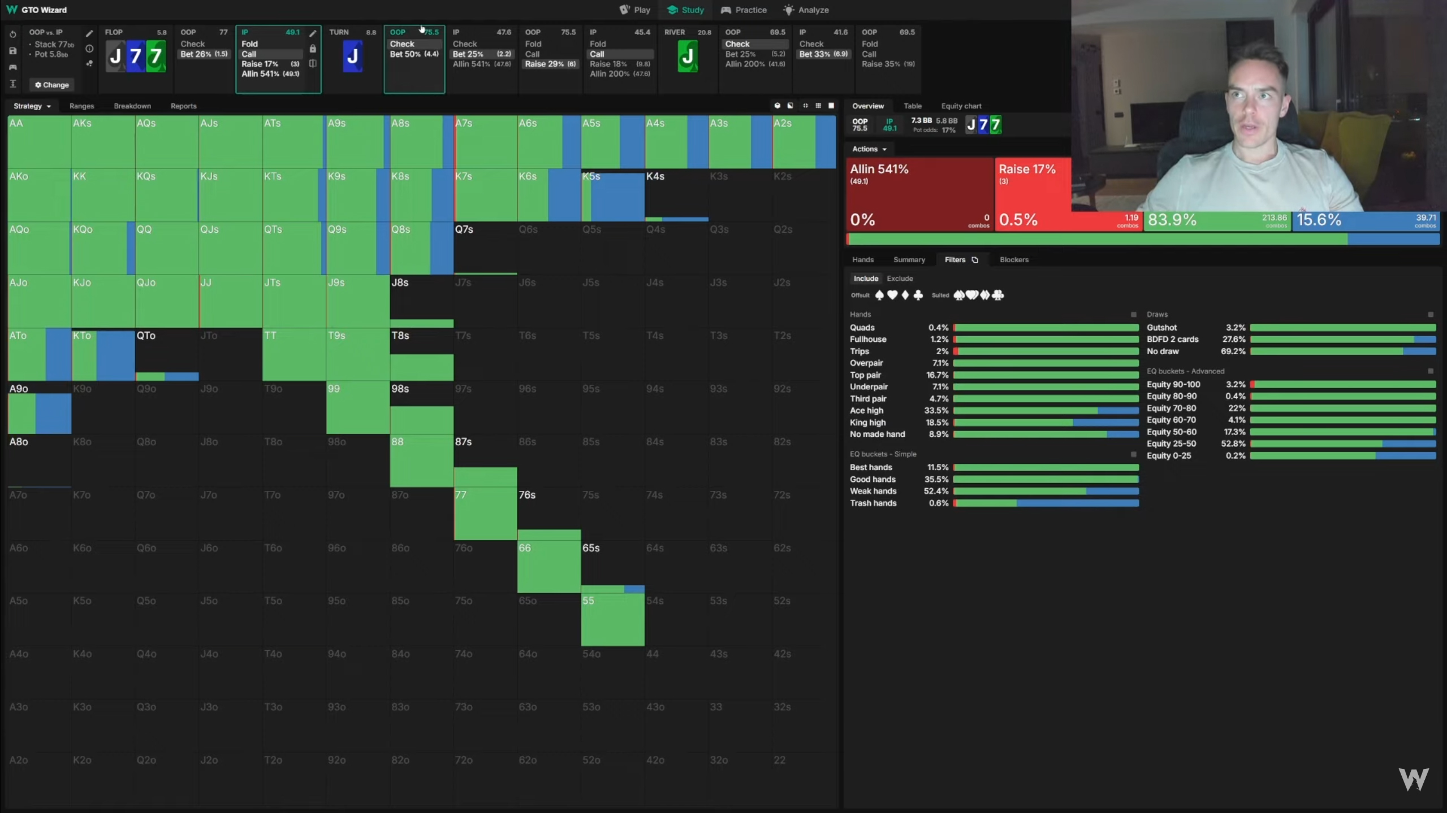The height and width of the screenshot is (813, 1447).
Task: Click pencil edit icon on IP action card
Action: pyautogui.click(x=313, y=33)
